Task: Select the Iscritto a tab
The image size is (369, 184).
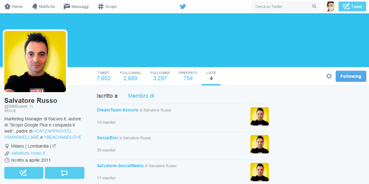Action: coord(107,96)
